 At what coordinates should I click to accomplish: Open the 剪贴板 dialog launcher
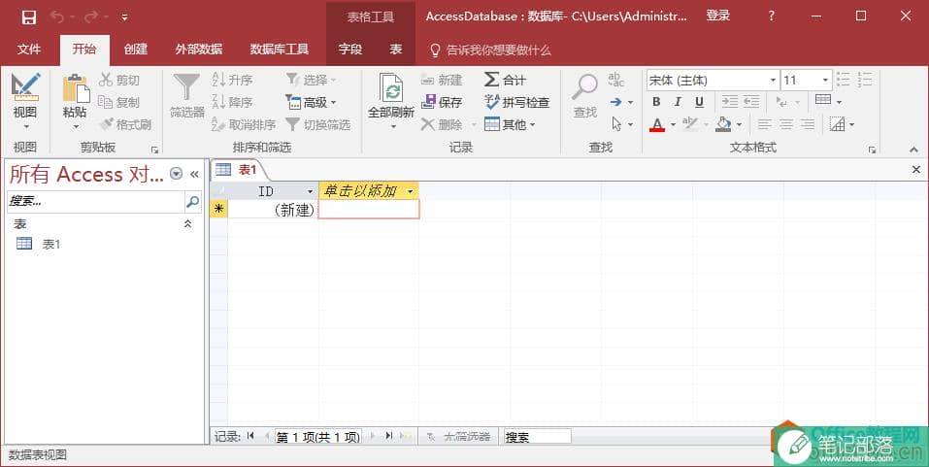coord(154,150)
